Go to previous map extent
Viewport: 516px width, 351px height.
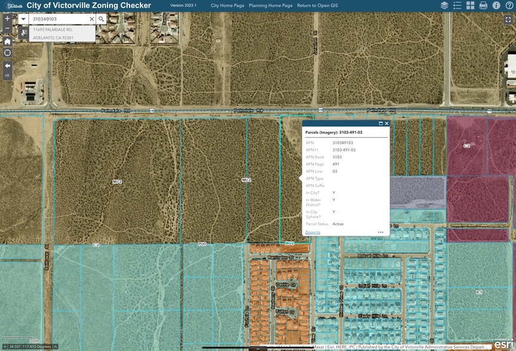click(x=7, y=64)
